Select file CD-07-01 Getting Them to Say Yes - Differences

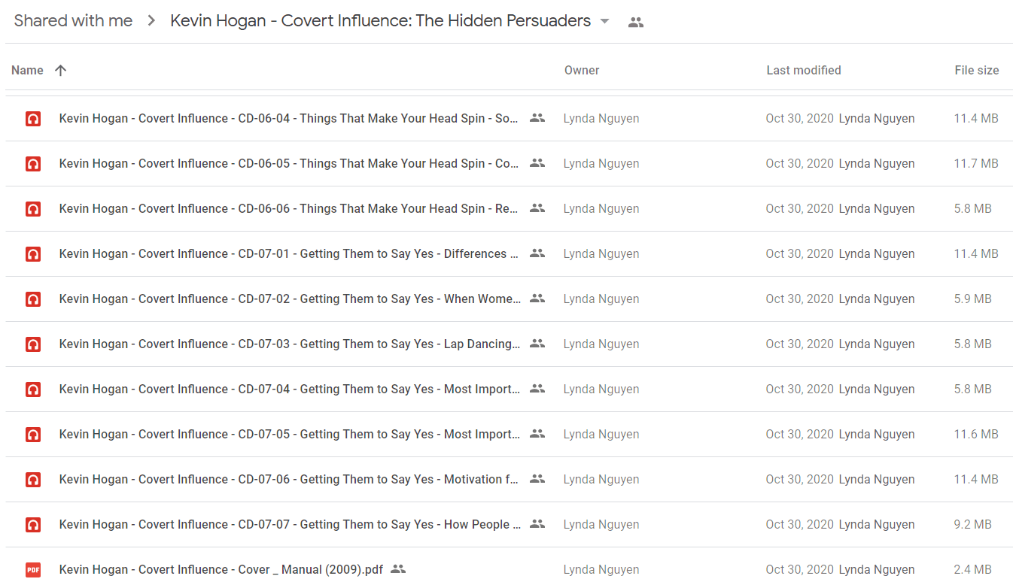pos(288,253)
